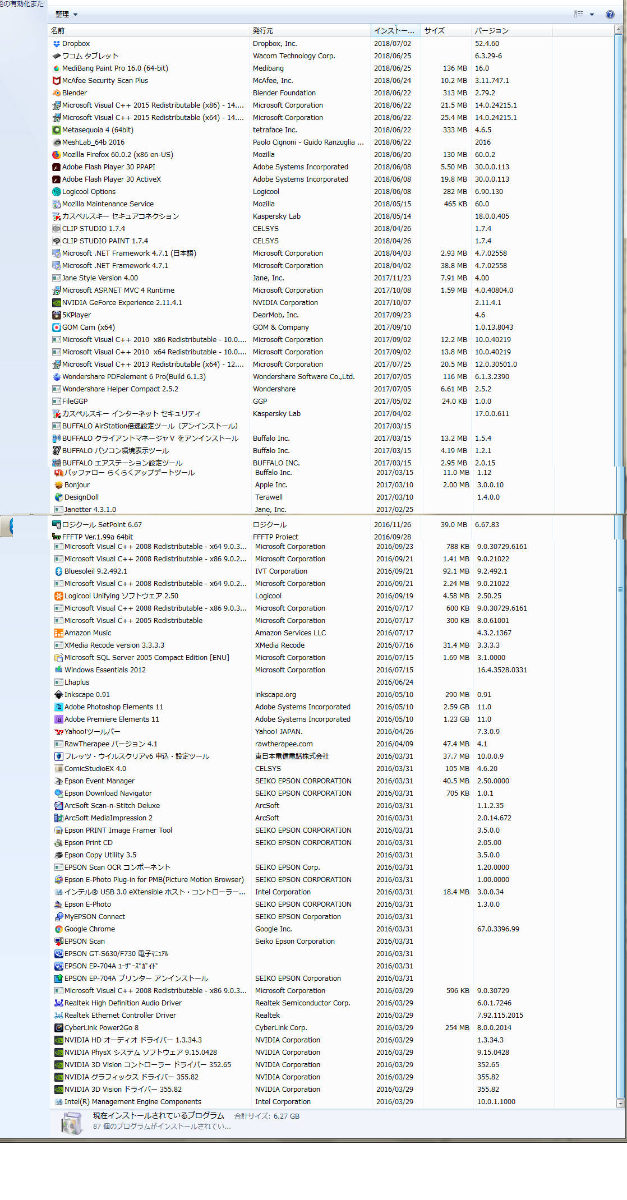627x1200 pixels.
Task: Open the 整理 organize dropdown menu
Action: tap(67, 15)
